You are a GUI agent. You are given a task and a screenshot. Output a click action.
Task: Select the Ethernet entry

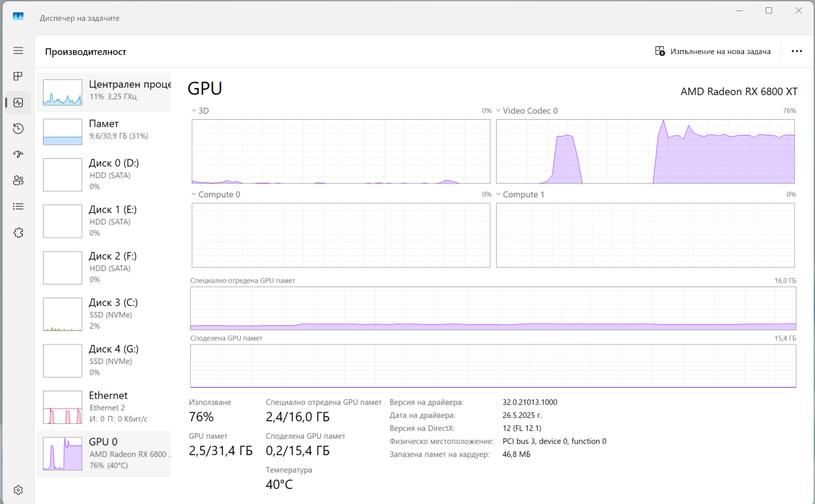(x=104, y=407)
